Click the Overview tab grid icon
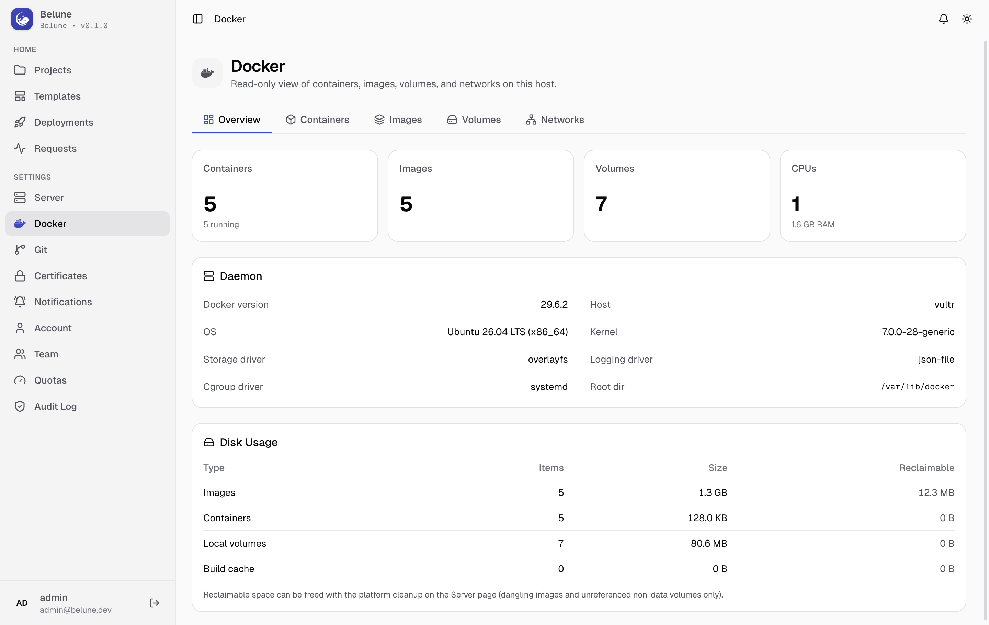Image resolution: width=989 pixels, height=625 pixels. [209, 120]
